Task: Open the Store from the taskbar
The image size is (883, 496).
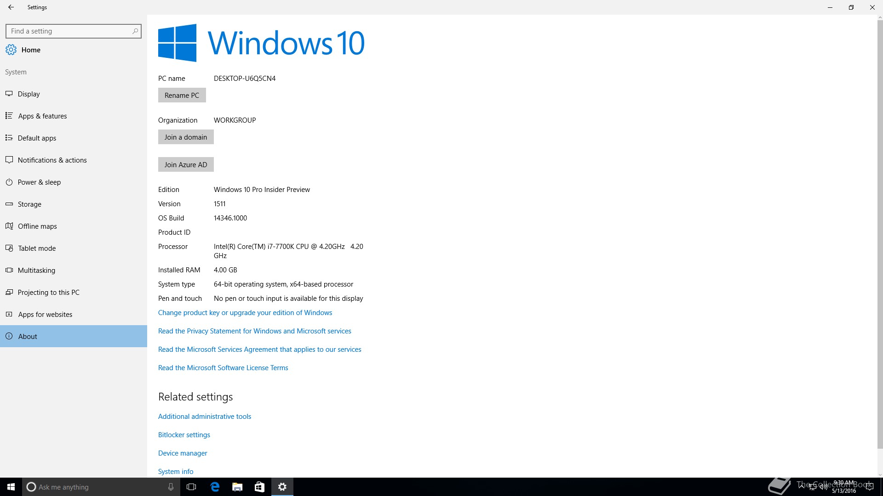Action: 259,487
